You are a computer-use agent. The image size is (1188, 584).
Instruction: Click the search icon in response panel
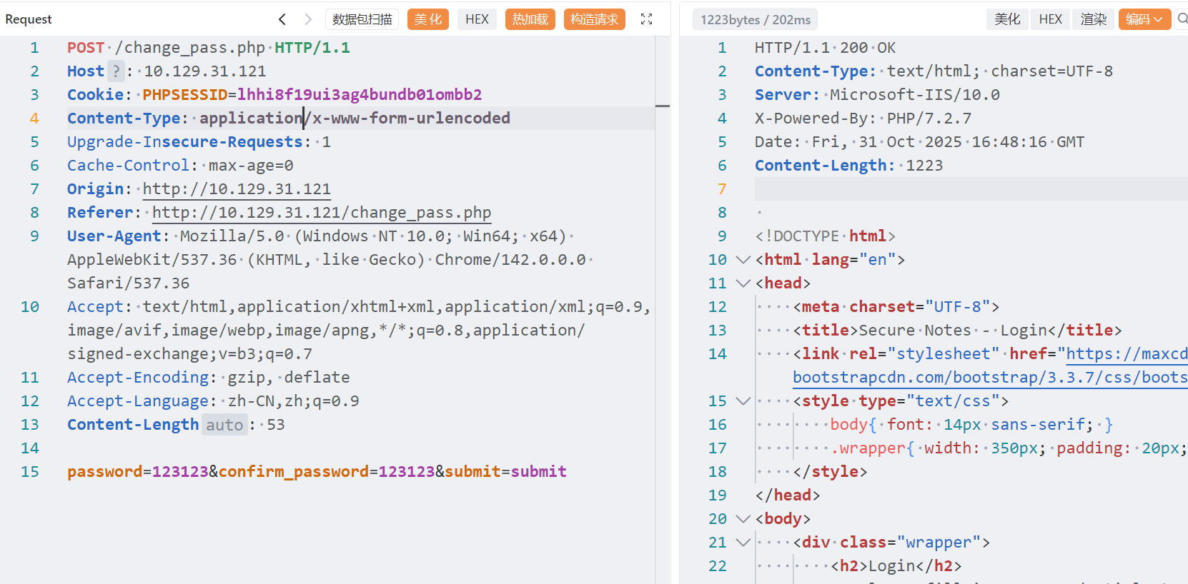1182,19
